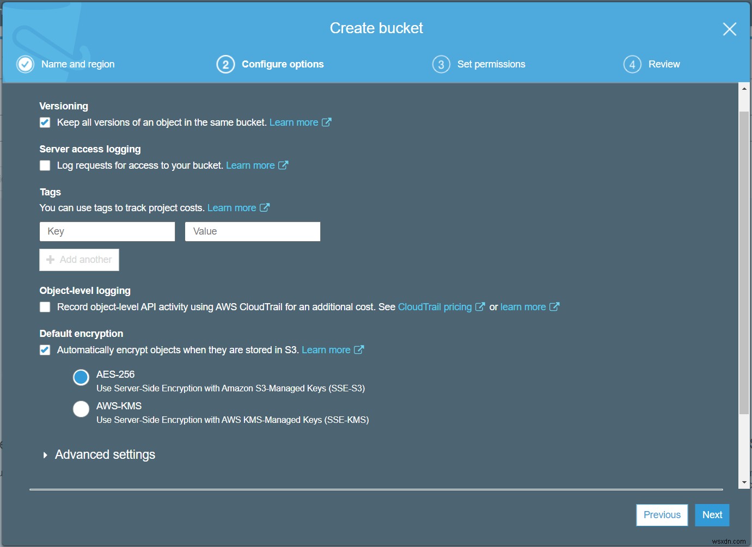
Task: Click the plus icon on Add another
Action: [x=51, y=260]
